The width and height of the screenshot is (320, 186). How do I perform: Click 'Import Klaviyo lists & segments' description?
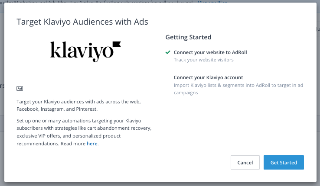[x=238, y=89]
